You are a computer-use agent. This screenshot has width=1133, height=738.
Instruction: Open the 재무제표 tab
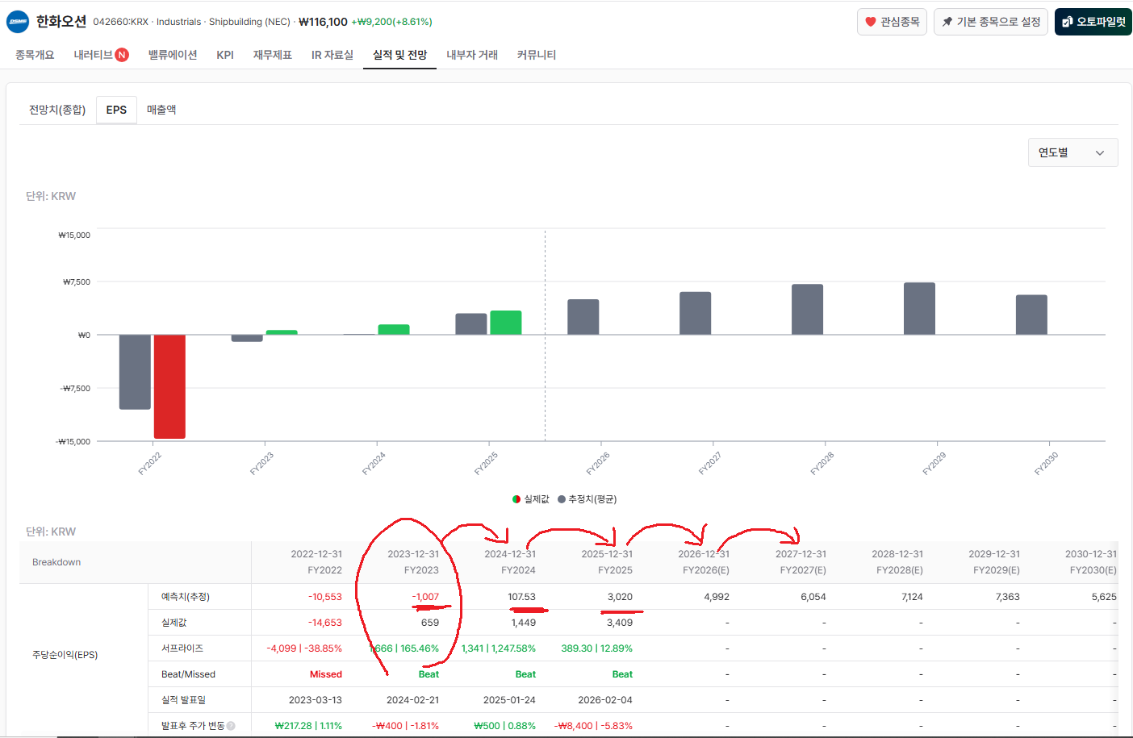273,55
